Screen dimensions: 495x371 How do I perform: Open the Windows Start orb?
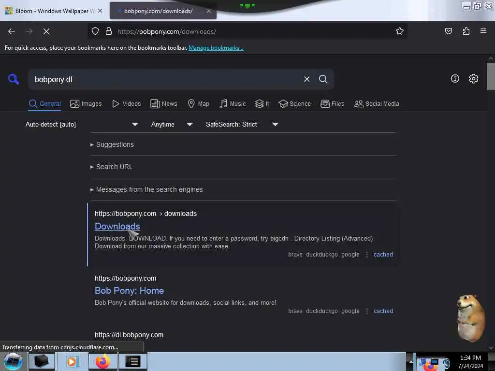pos(13,361)
